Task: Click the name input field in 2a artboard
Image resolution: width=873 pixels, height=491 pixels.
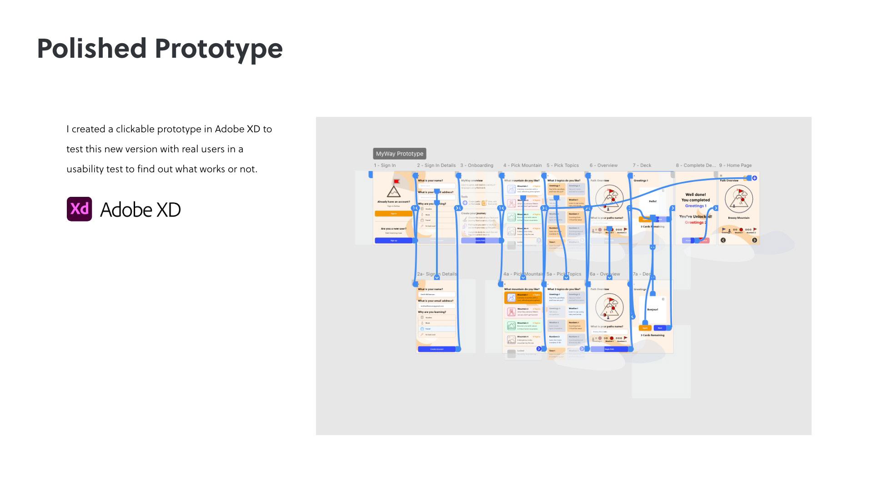Action: coord(436,295)
